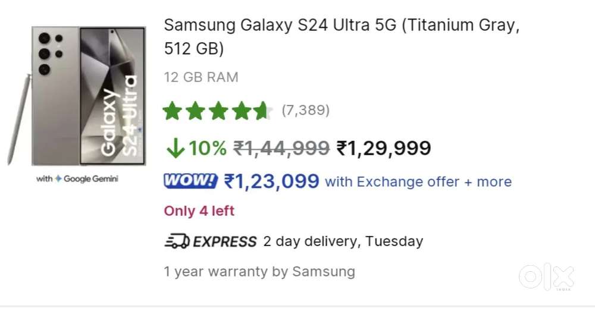This screenshot has height=311, width=595.
Task: Select the ₹1,23,099 WOW price
Action: click(x=271, y=181)
